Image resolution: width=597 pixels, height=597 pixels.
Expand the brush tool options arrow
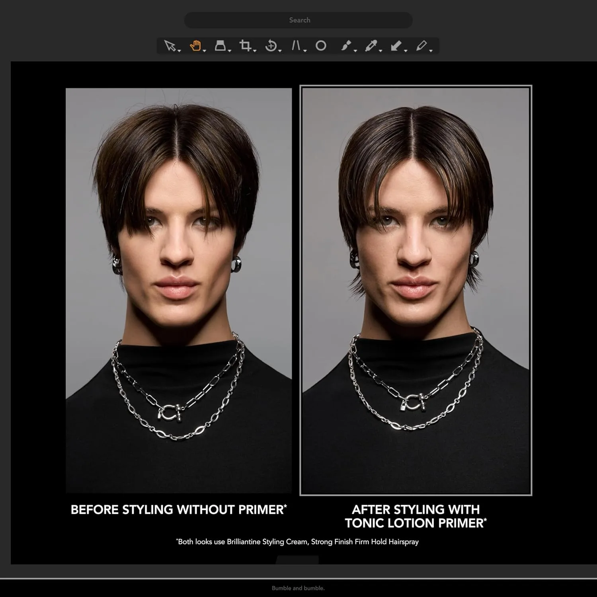[x=355, y=51]
